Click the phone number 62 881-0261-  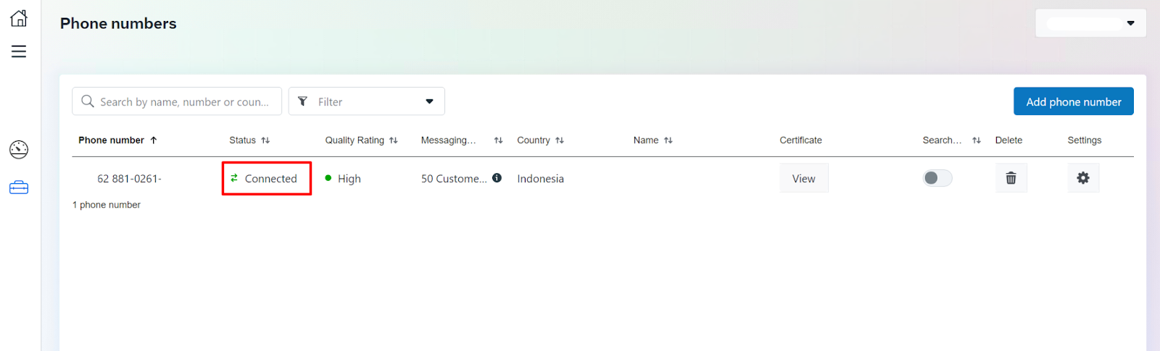pos(130,179)
